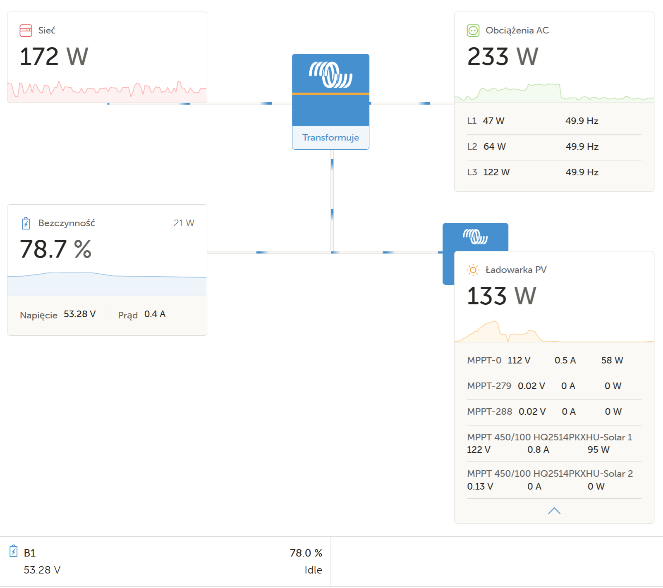Screen dimensions: 663x588
Task: Click the battery state of charge graph
Action: [x=107, y=284]
